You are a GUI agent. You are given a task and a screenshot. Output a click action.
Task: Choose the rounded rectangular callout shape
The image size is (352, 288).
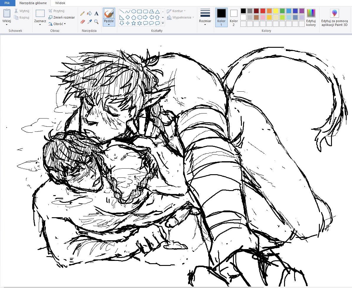pyautogui.click(x=146, y=23)
